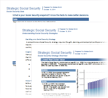Click the Strategic Social Security title on top page
This screenshot has height=98, width=108.
point(24,8)
